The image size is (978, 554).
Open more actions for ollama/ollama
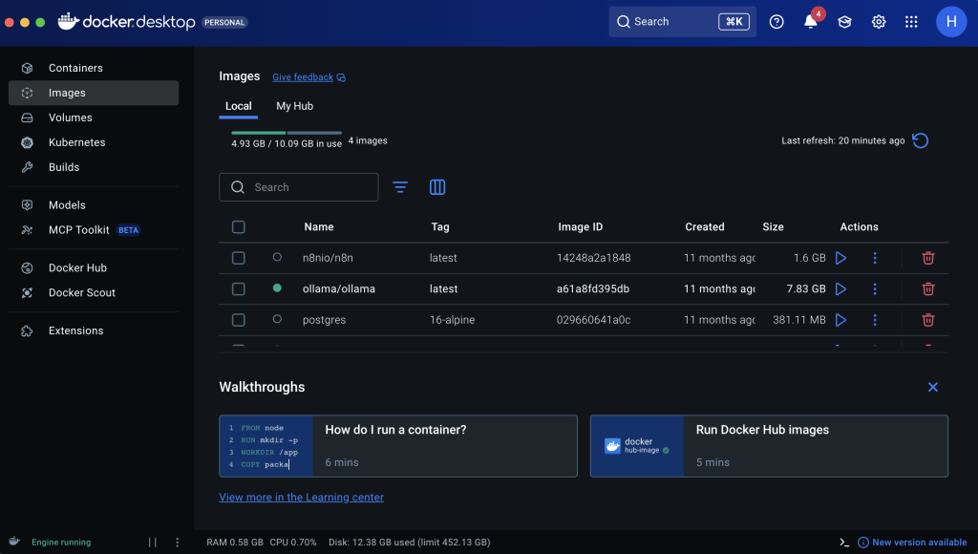(x=875, y=288)
